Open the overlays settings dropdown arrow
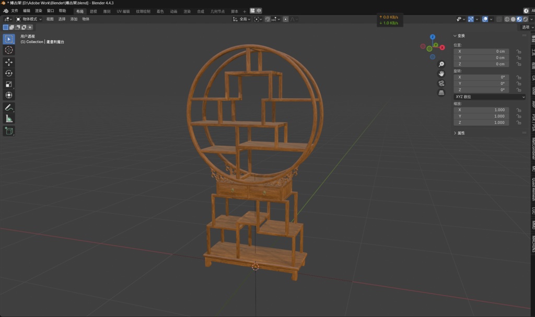Image resolution: width=535 pixels, height=317 pixels. [491, 19]
